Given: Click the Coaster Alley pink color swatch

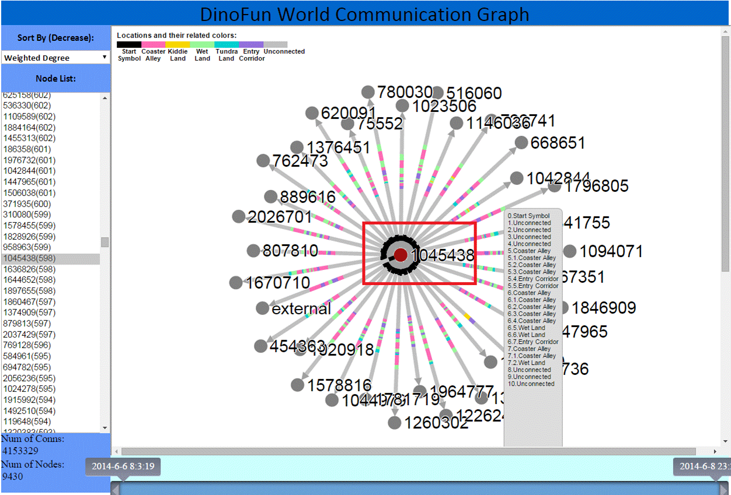Looking at the screenshot, I should click(x=153, y=44).
